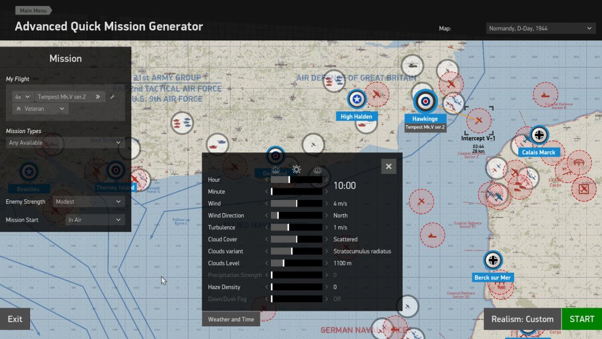Image resolution: width=602 pixels, height=339 pixels.
Task: Adjust the Clouds variant slider
Action: coord(296,251)
